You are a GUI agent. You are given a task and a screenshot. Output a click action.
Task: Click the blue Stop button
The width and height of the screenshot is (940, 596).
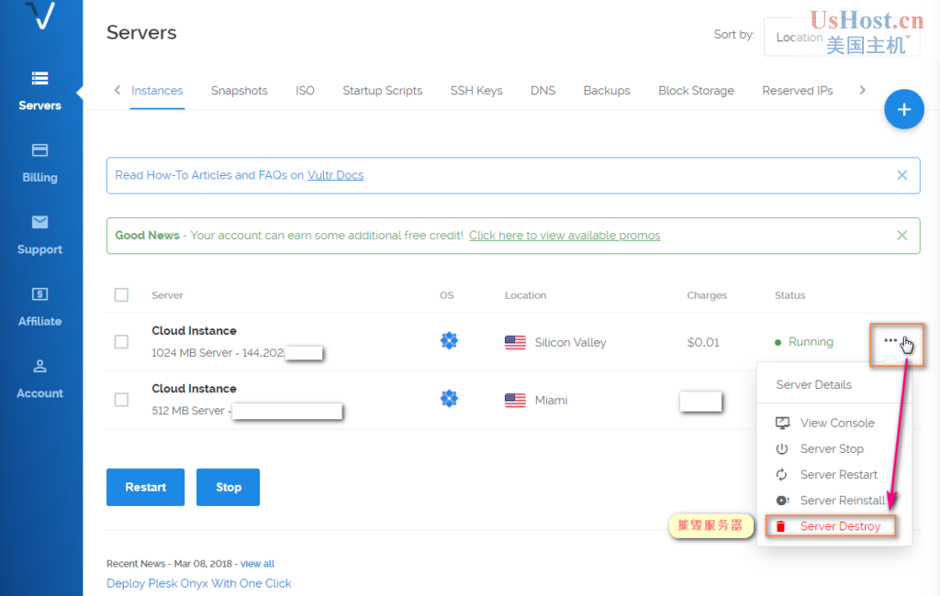point(229,487)
